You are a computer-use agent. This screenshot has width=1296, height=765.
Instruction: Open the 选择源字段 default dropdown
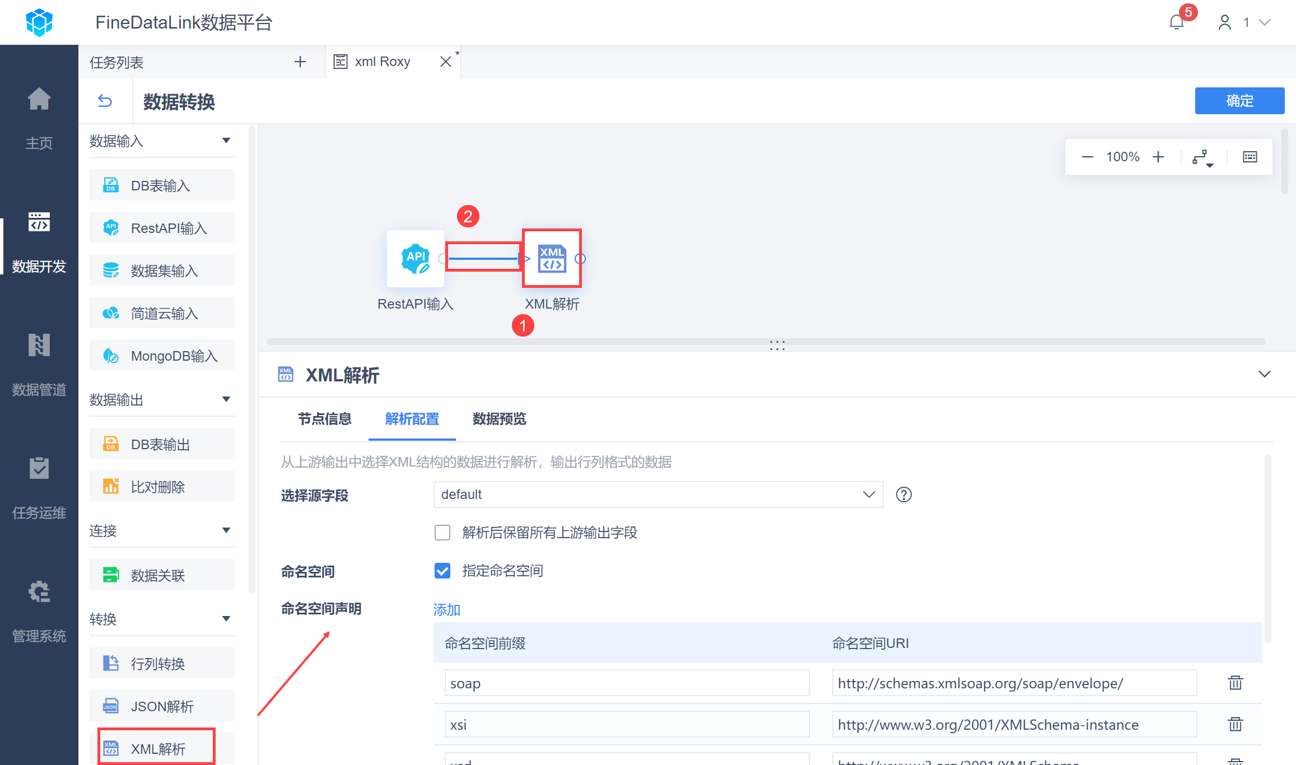(658, 495)
